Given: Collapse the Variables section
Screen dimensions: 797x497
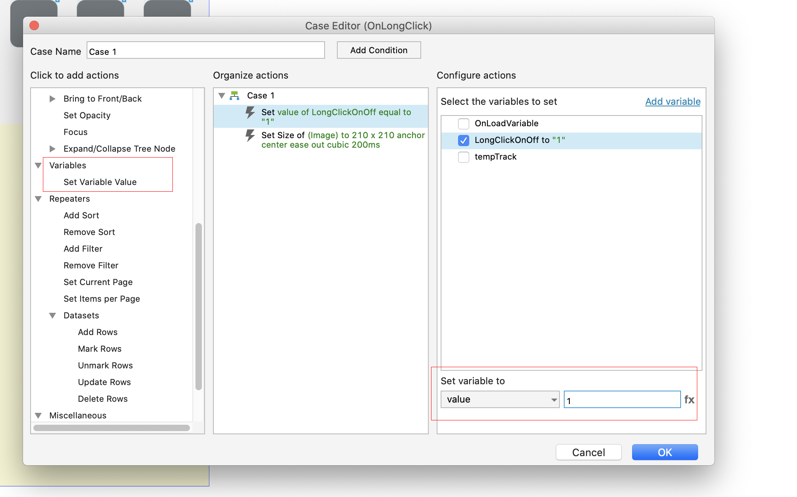Looking at the screenshot, I should coord(39,166).
